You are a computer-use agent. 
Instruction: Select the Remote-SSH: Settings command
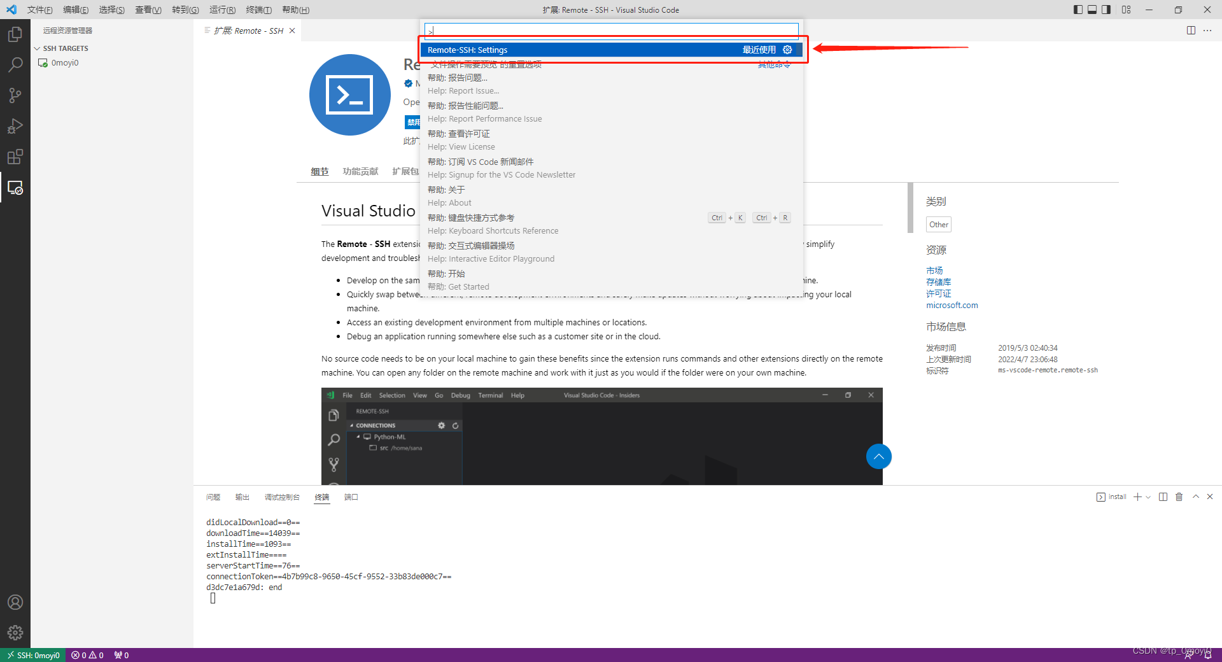(x=573, y=50)
